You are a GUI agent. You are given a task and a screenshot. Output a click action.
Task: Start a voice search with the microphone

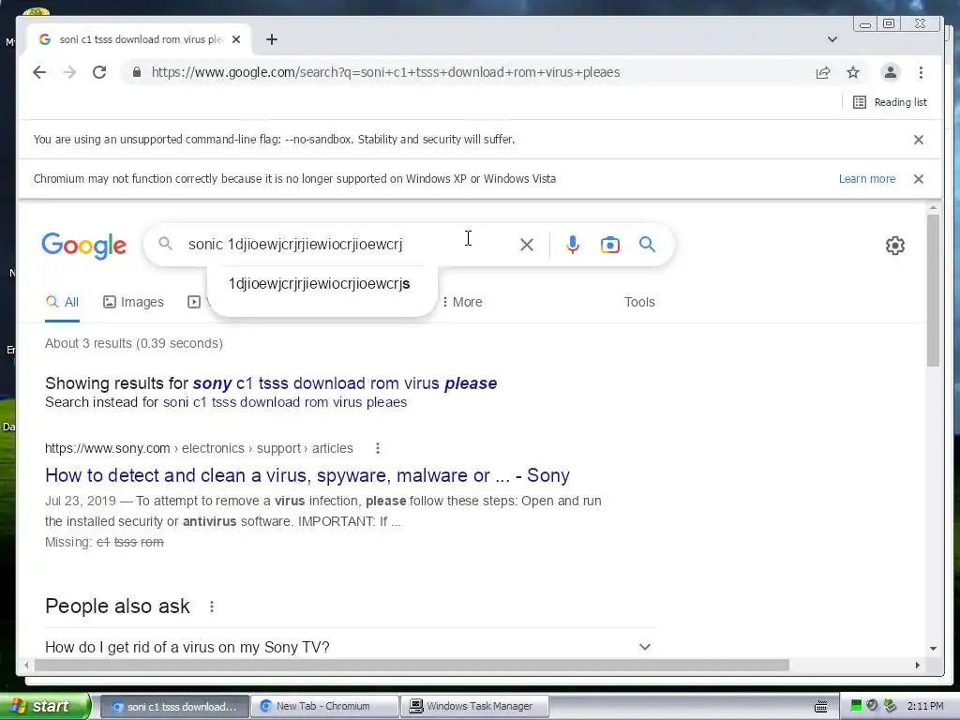(x=573, y=245)
